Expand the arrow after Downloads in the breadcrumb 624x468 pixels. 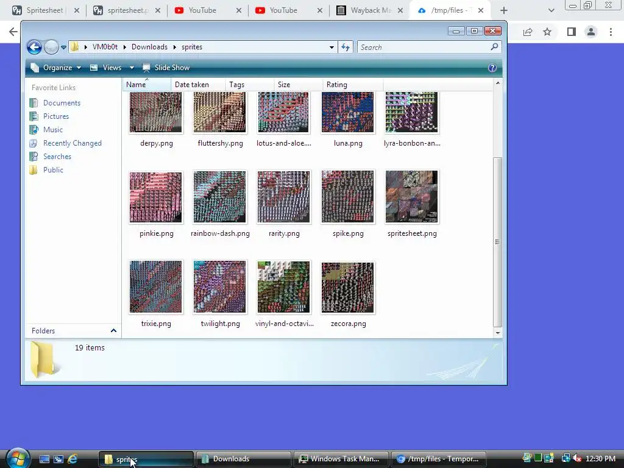click(175, 47)
